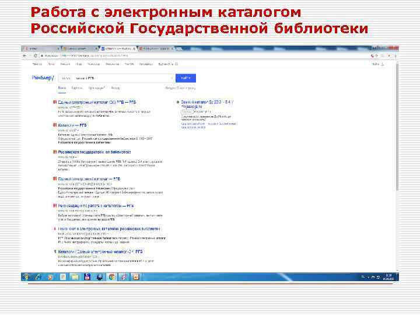Click the page vertical scrollbar
The height and width of the screenshot is (315, 420).
coord(397,126)
